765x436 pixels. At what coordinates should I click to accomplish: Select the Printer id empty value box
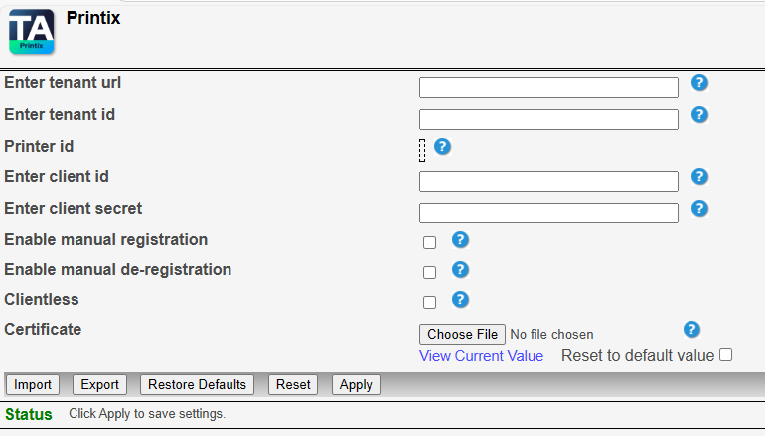point(422,150)
